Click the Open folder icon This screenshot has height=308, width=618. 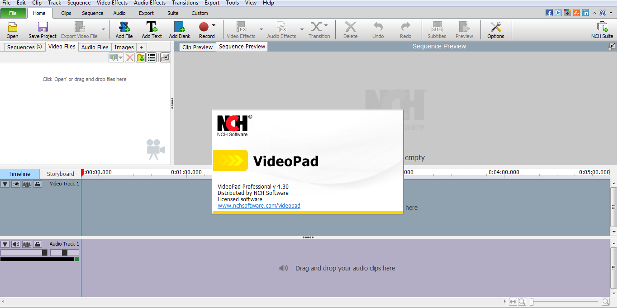[12, 27]
